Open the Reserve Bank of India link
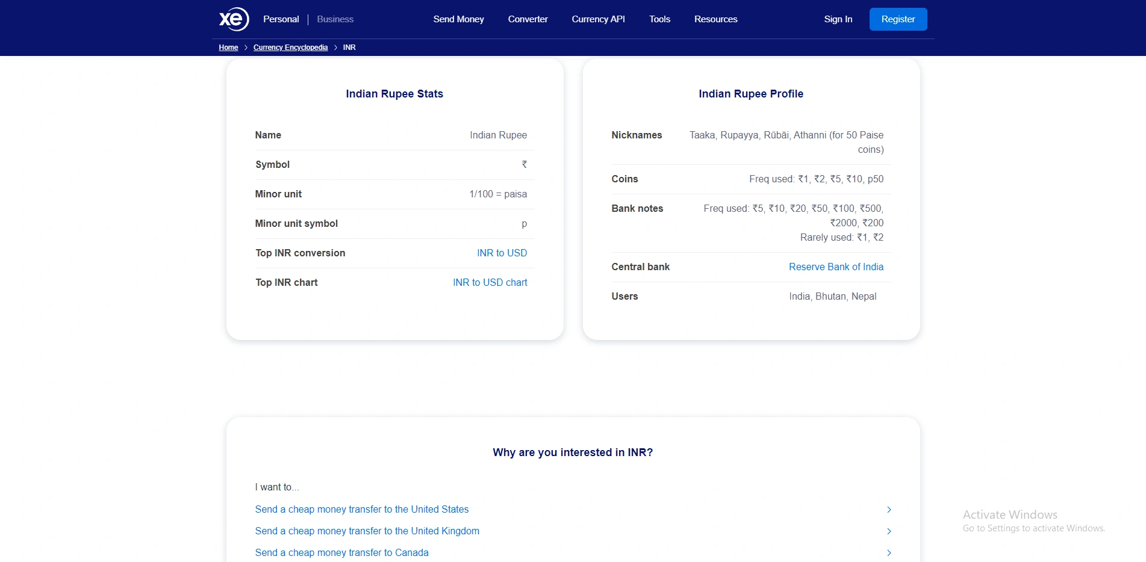This screenshot has height=562, width=1146. click(836, 267)
